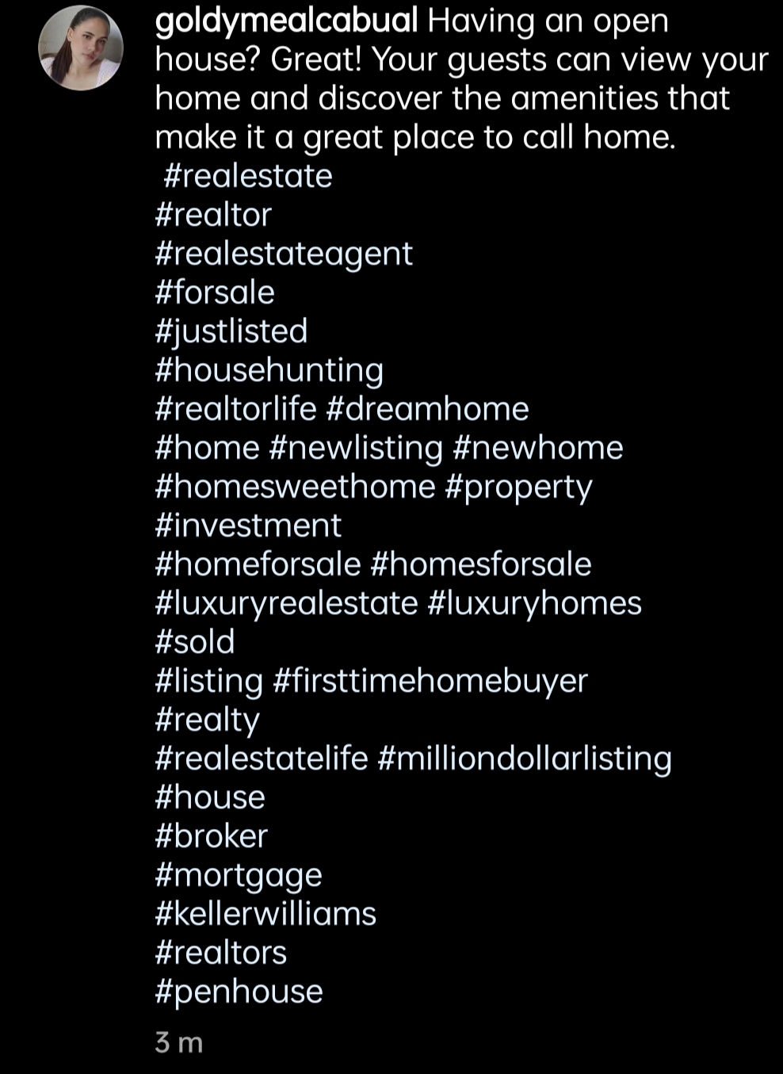Image resolution: width=783 pixels, height=1074 pixels.
Task: Open the #realestateagent hashtag link
Action: [x=284, y=254]
